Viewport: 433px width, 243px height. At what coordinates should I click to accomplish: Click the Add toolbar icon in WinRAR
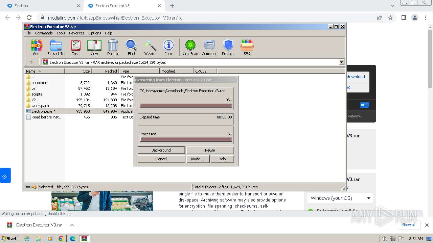tap(36, 47)
